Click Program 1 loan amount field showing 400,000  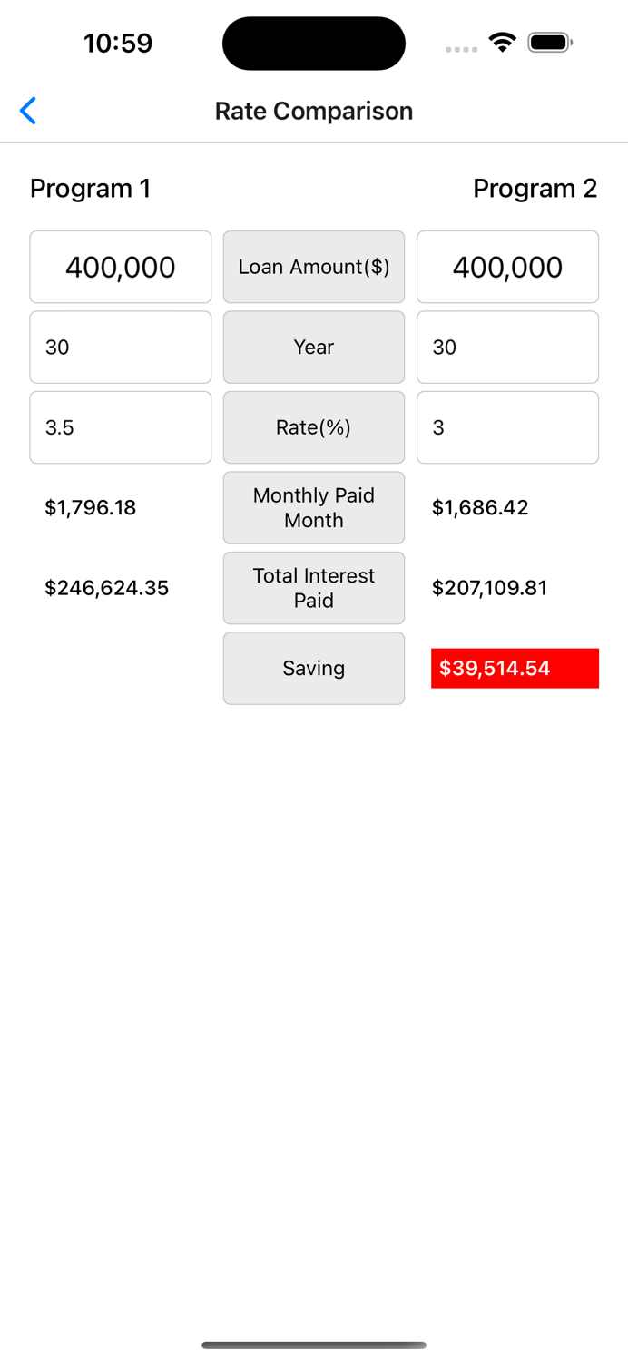point(120,267)
